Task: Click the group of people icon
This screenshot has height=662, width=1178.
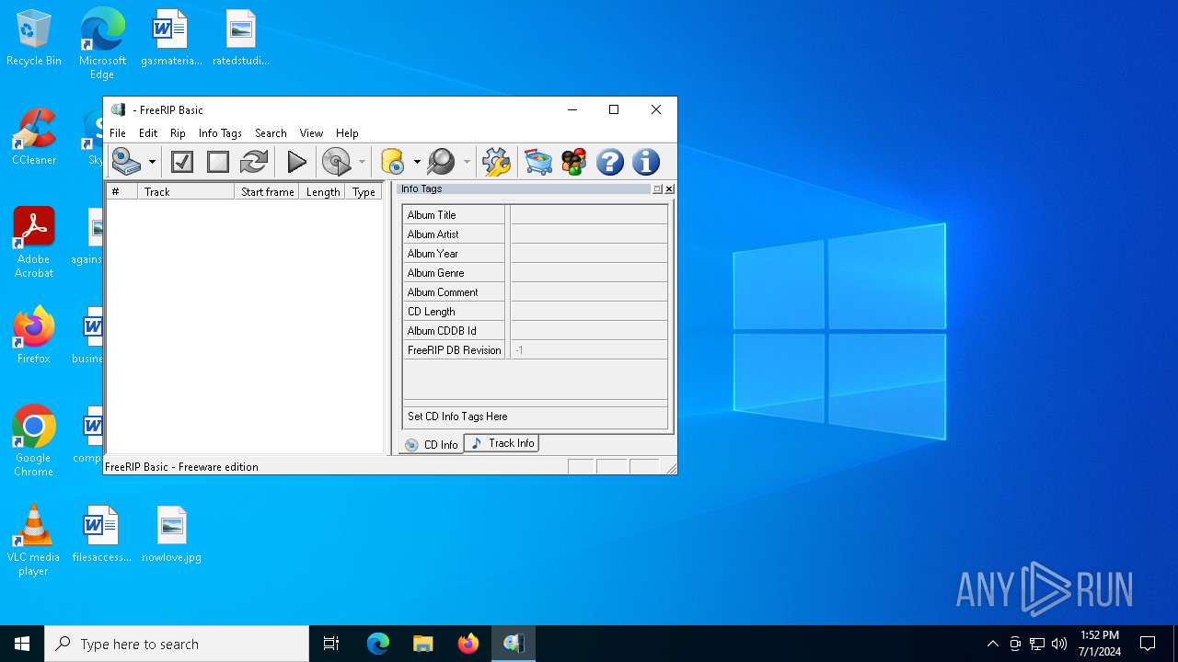Action: click(574, 162)
